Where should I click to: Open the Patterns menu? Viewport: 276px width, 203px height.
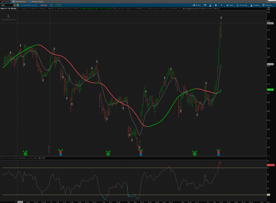267,5
